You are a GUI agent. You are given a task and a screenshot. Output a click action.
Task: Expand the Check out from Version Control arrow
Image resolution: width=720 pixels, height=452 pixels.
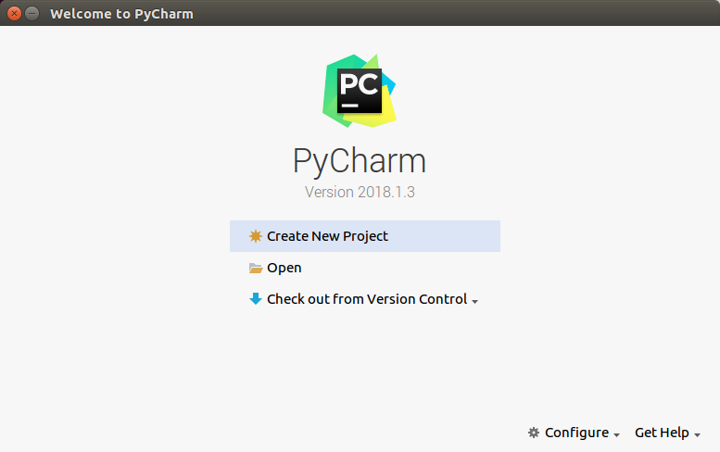coord(474,301)
